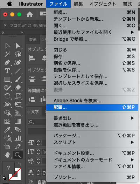The image size is (140, 184).
Task: Click distribute vertical top icon
Action: (x=32, y=79)
